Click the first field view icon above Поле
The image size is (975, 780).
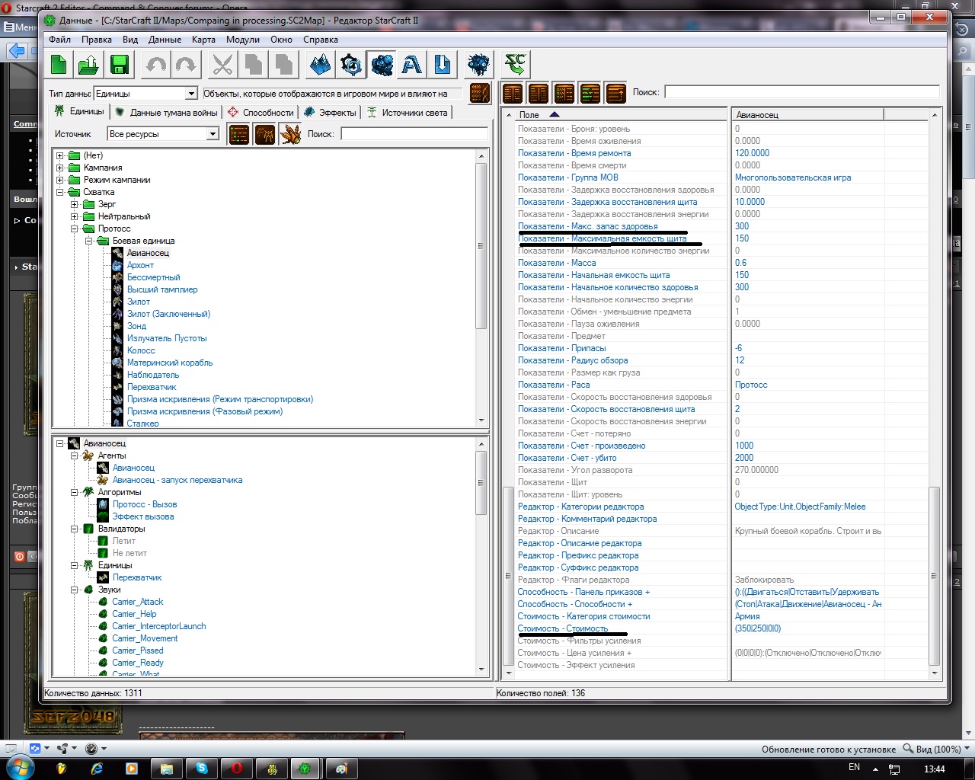tap(513, 93)
